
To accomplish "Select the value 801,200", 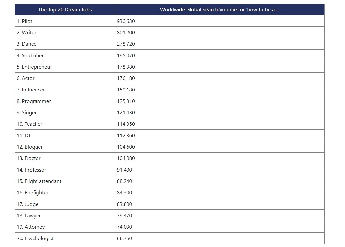I will coord(126,33).
